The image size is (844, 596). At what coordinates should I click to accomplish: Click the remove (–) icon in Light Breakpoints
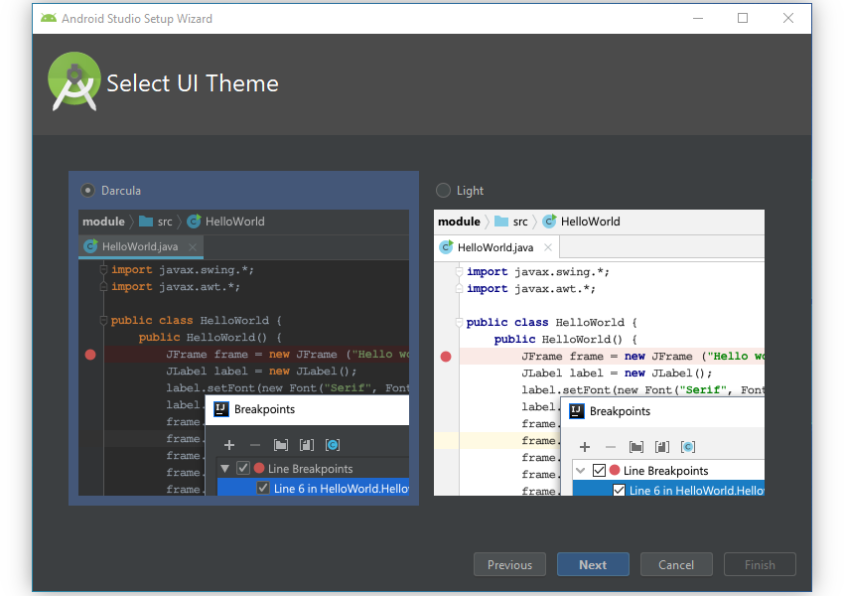pos(611,447)
